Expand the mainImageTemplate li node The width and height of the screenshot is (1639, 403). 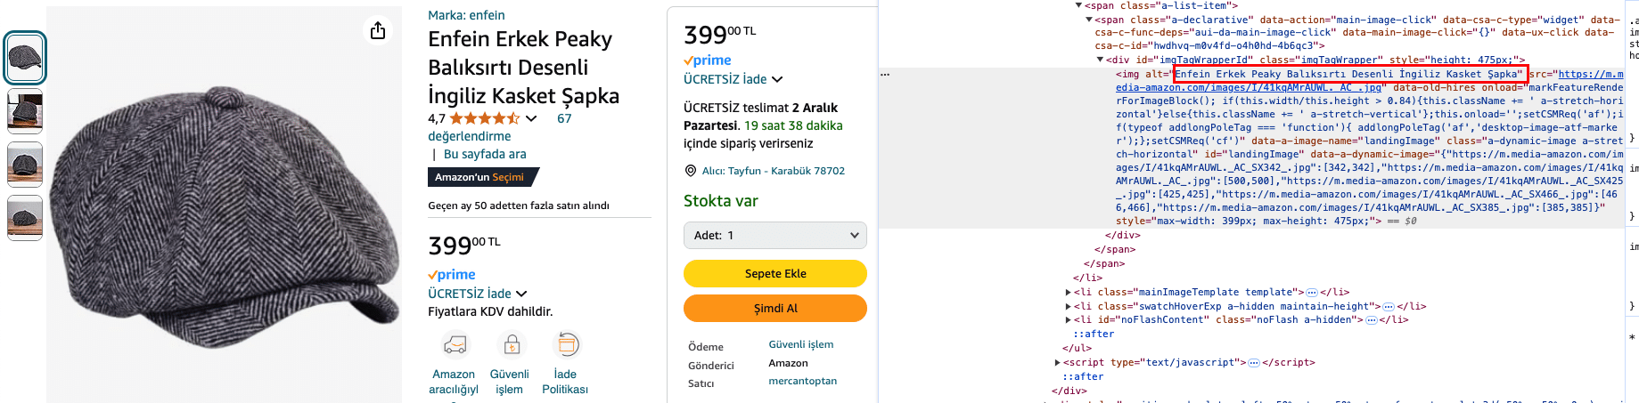[x=1069, y=293]
